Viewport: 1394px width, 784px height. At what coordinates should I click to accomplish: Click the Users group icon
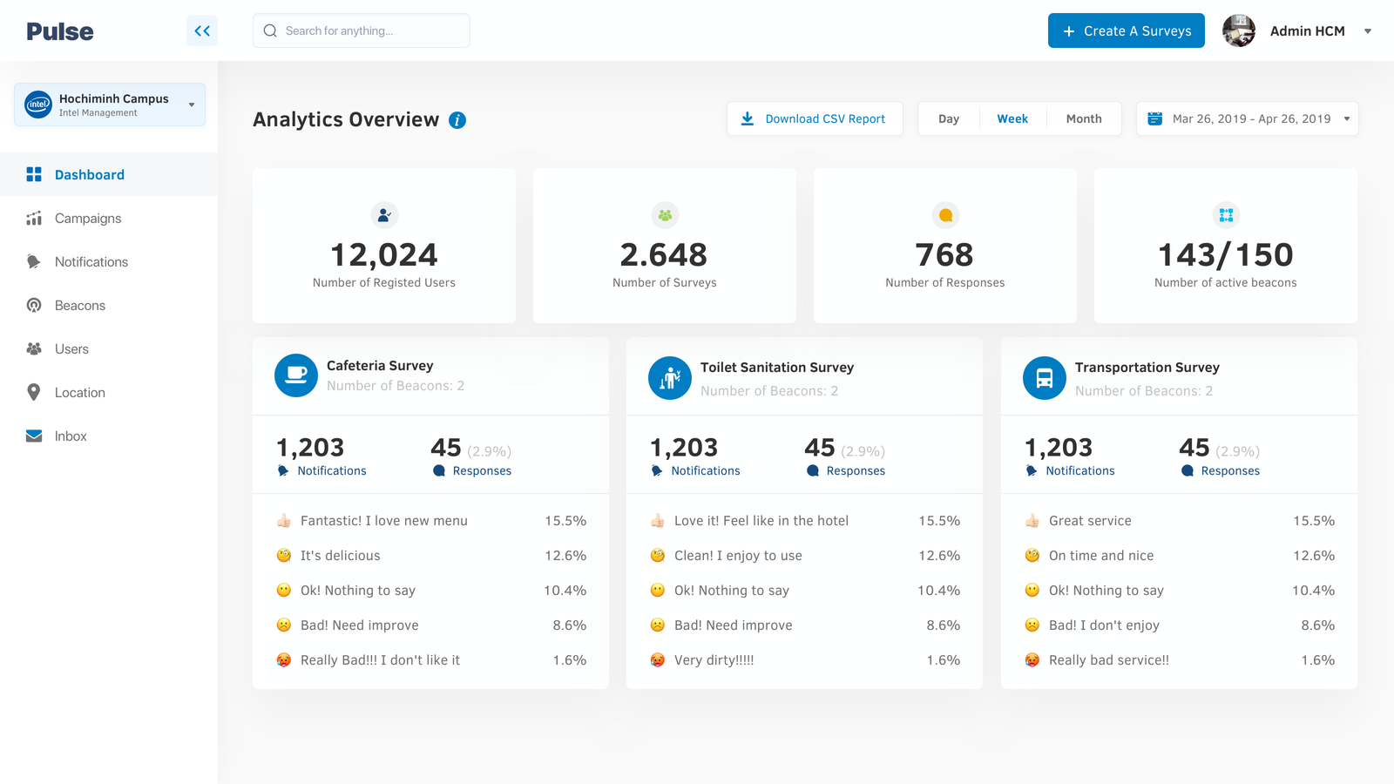34,348
